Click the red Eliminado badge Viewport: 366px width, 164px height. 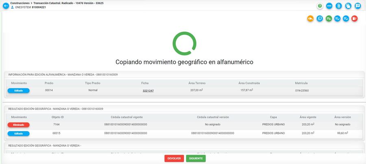19,125
